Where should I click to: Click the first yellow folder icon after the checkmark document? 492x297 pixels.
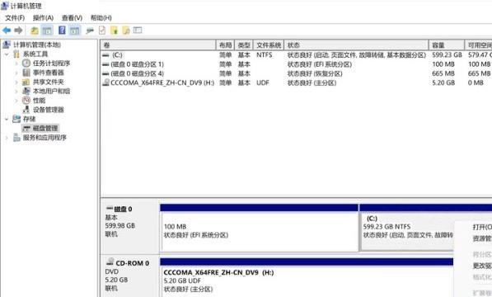[114, 31]
